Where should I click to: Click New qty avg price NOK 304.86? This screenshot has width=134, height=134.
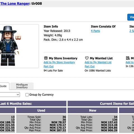[109, 128]
